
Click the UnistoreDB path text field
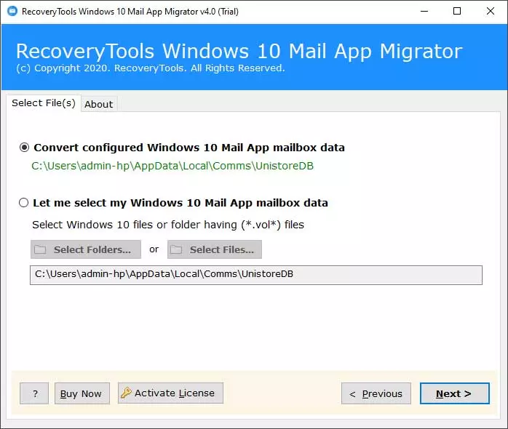pos(255,275)
